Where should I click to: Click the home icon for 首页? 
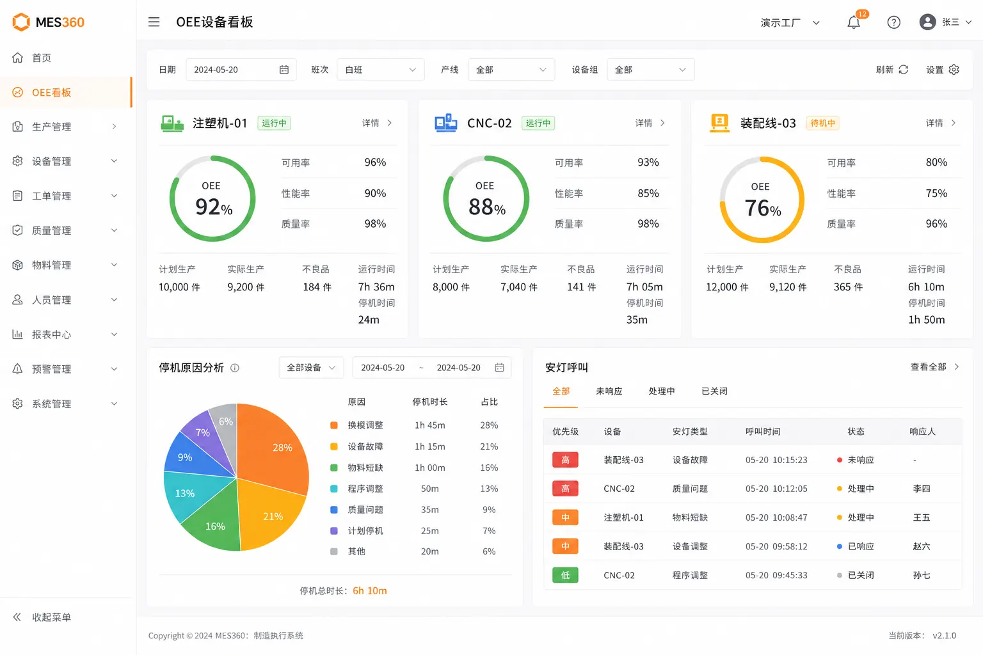[18, 58]
